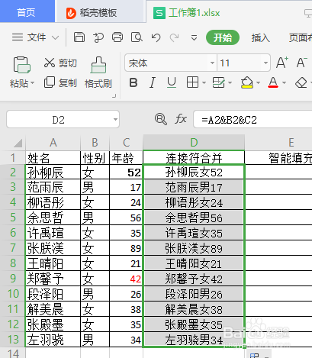
Task: Click name cell 张朕渼
Action: (53, 248)
